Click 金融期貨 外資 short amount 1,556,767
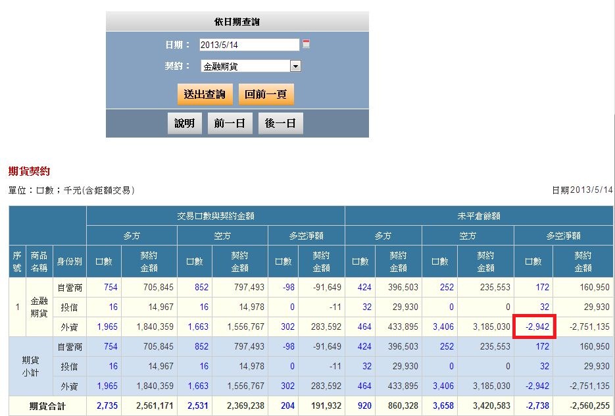615x416 pixels. (245, 326)
